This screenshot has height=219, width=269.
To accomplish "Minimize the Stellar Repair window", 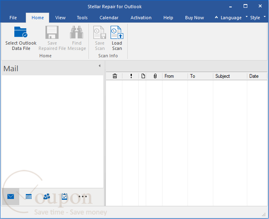I will tap(231, 7).
